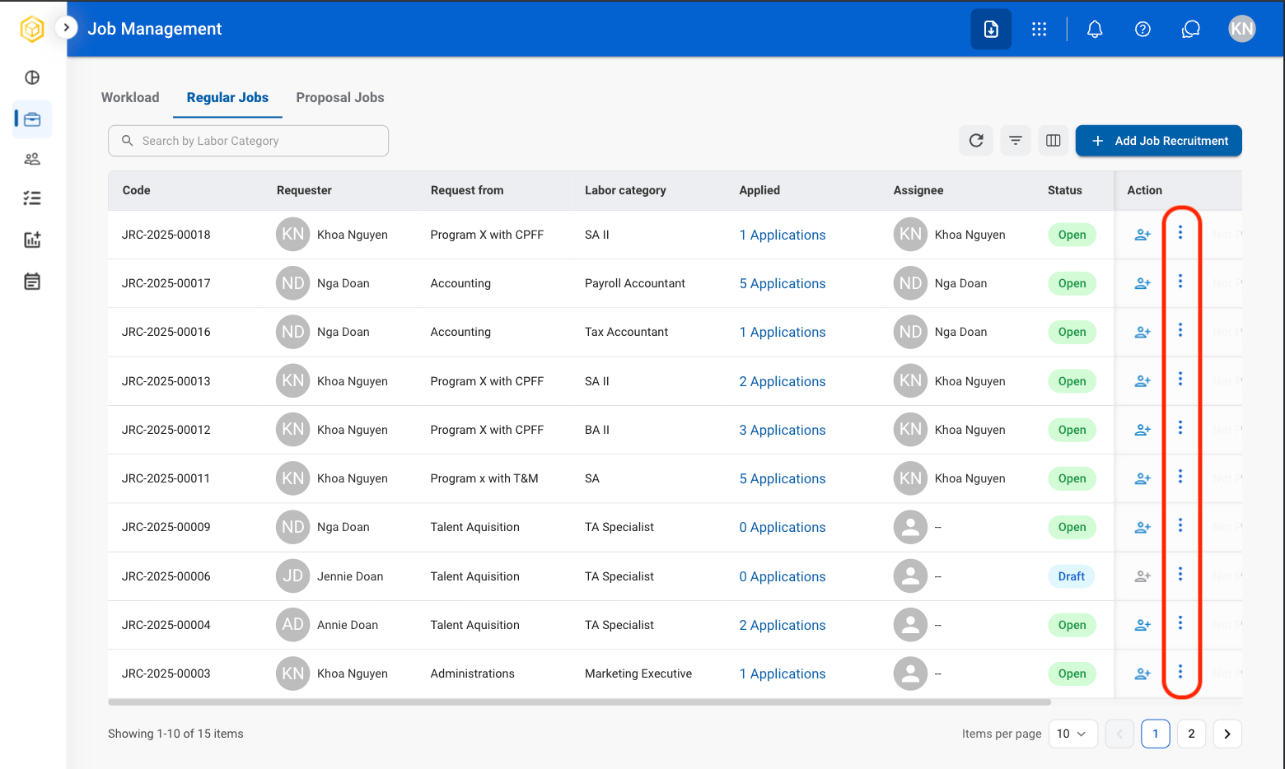Switch to the Workload tab
1285x769 pixels.
click(x=130, y=97)
